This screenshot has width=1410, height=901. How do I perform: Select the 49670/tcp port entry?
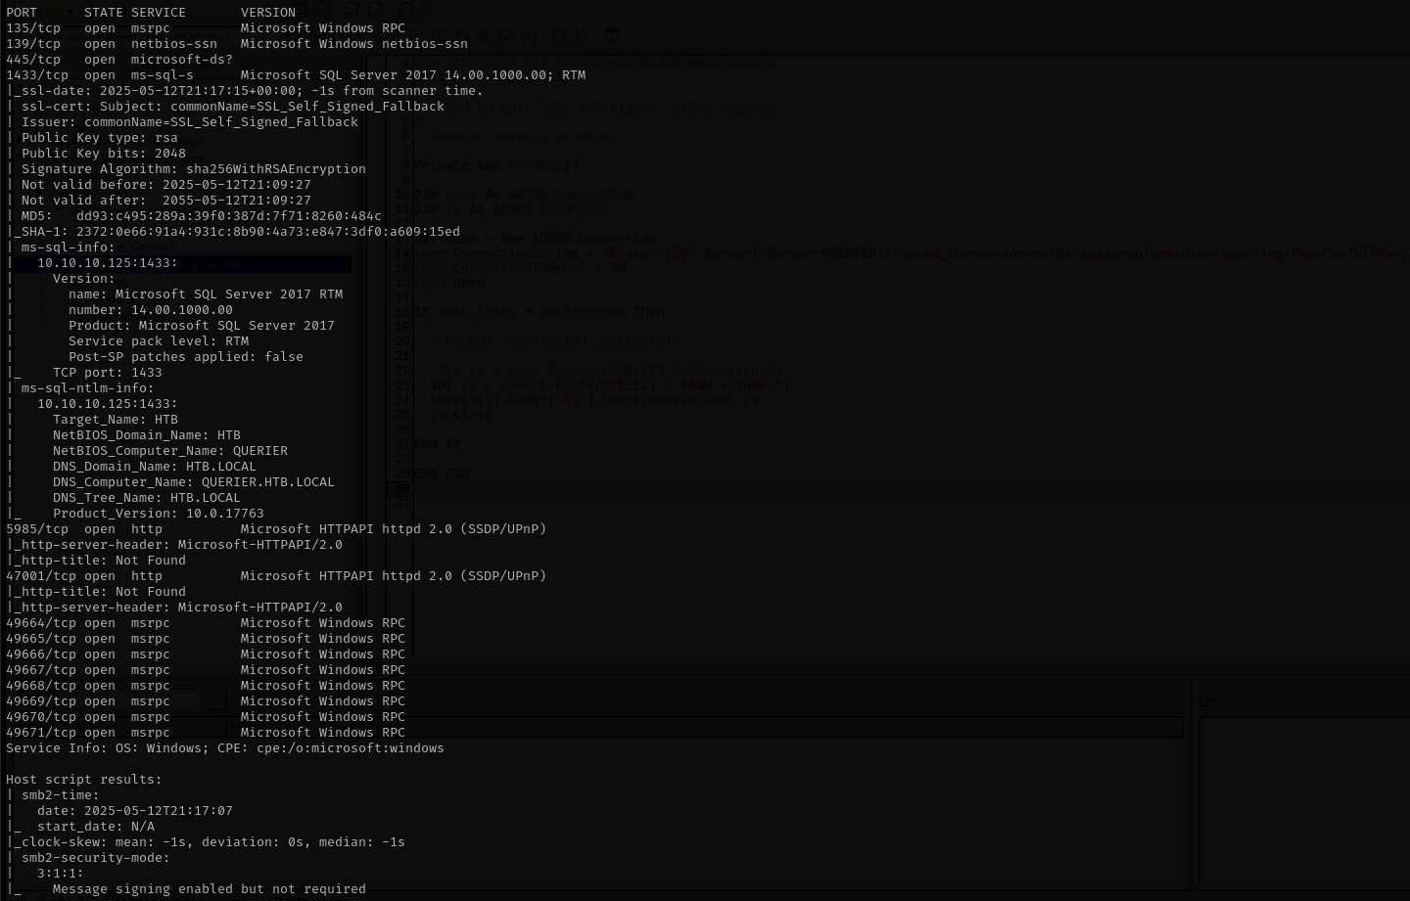click(x=41, y=717)
